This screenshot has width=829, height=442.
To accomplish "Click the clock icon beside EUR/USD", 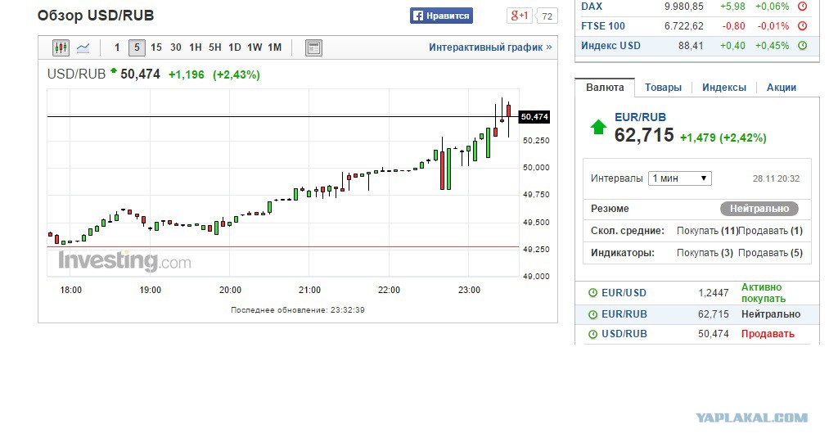I will [x=592, y=293].
